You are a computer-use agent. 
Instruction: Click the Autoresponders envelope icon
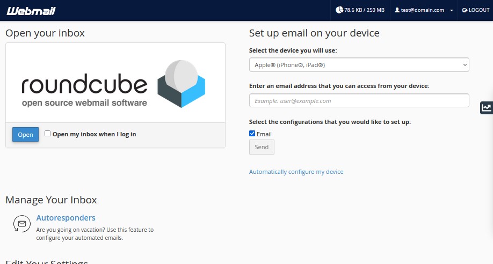coord(22,223)
